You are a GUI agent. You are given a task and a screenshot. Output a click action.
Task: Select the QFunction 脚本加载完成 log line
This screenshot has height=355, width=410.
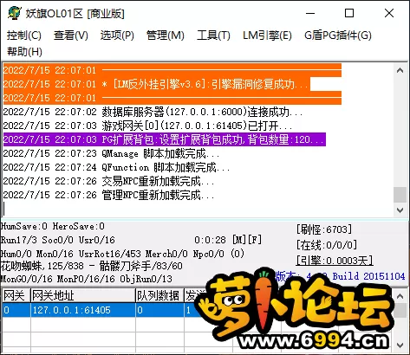(116, 167)
